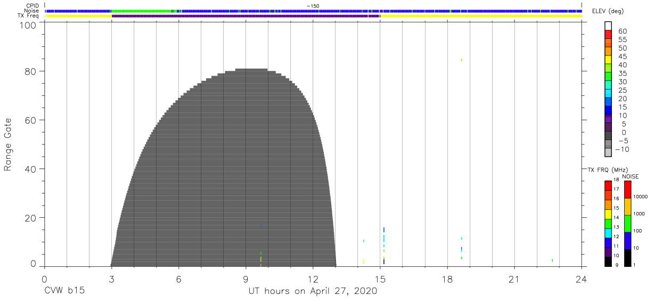
Task: Click the "CVW b15" radar beam label
Action: (x=64, y=291)
